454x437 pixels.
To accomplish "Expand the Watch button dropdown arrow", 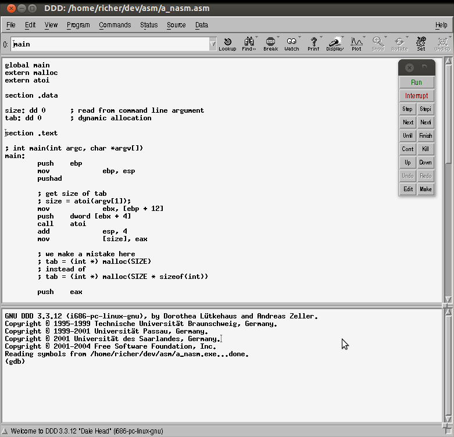I will click(300, 37).
